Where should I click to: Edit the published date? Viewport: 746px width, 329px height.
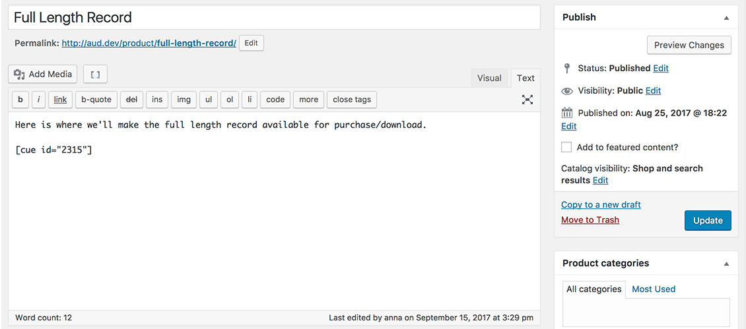pyautogui.click(x=569, y=127)
